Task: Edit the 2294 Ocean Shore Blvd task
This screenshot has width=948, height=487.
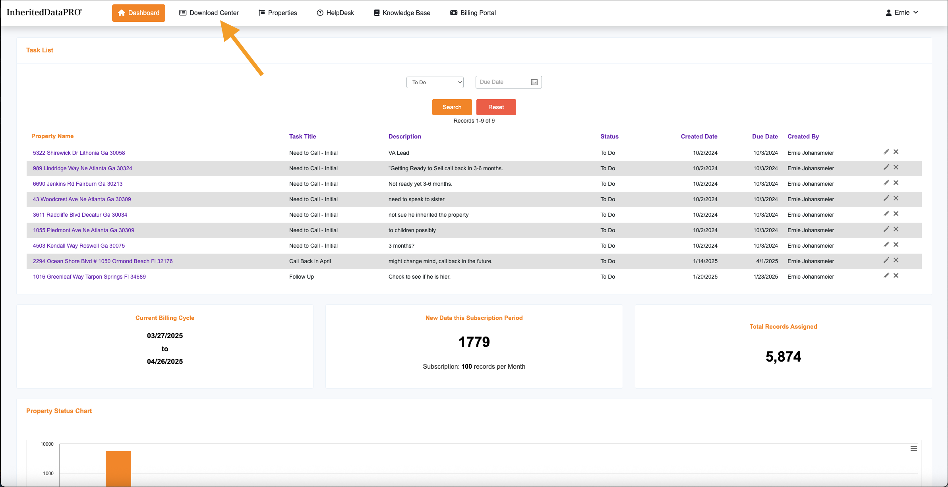Action: pos(886,260)
